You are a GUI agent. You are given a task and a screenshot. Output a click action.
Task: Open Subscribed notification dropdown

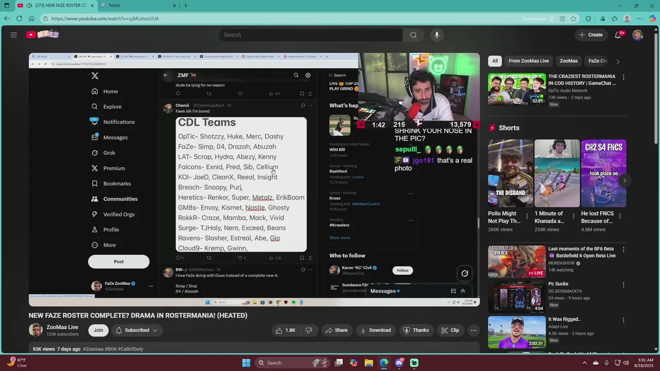coord(137,330)
